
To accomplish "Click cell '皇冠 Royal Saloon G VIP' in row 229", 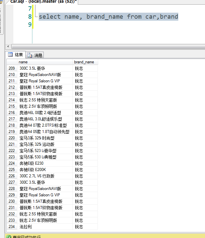I will pyautogui.click(x=45, y=195).
